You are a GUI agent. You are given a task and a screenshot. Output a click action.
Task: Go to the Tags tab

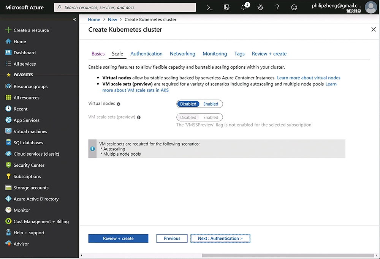tap(239, 54)
